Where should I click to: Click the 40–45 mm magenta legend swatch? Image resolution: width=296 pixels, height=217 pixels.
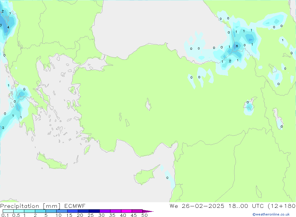pyautogui.click(x=126, y=211)
